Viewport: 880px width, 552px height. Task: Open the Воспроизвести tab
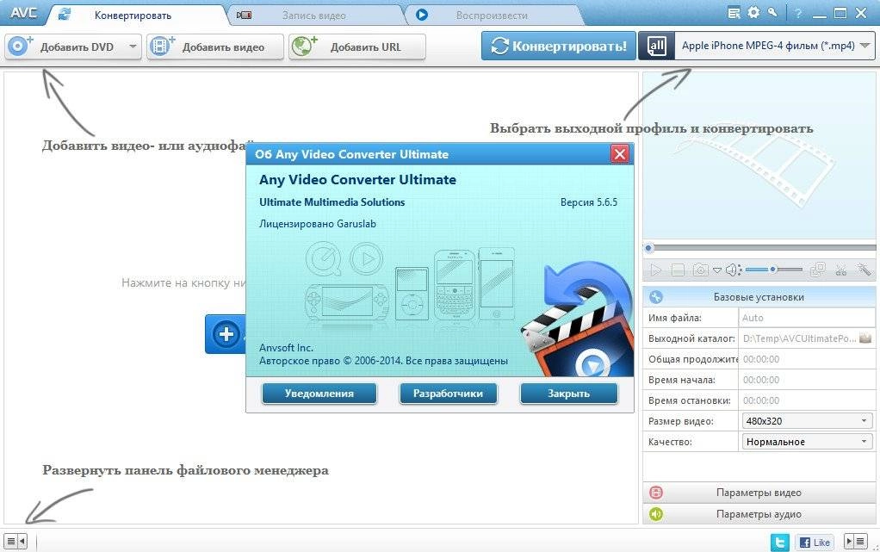(x=491, y=16)
